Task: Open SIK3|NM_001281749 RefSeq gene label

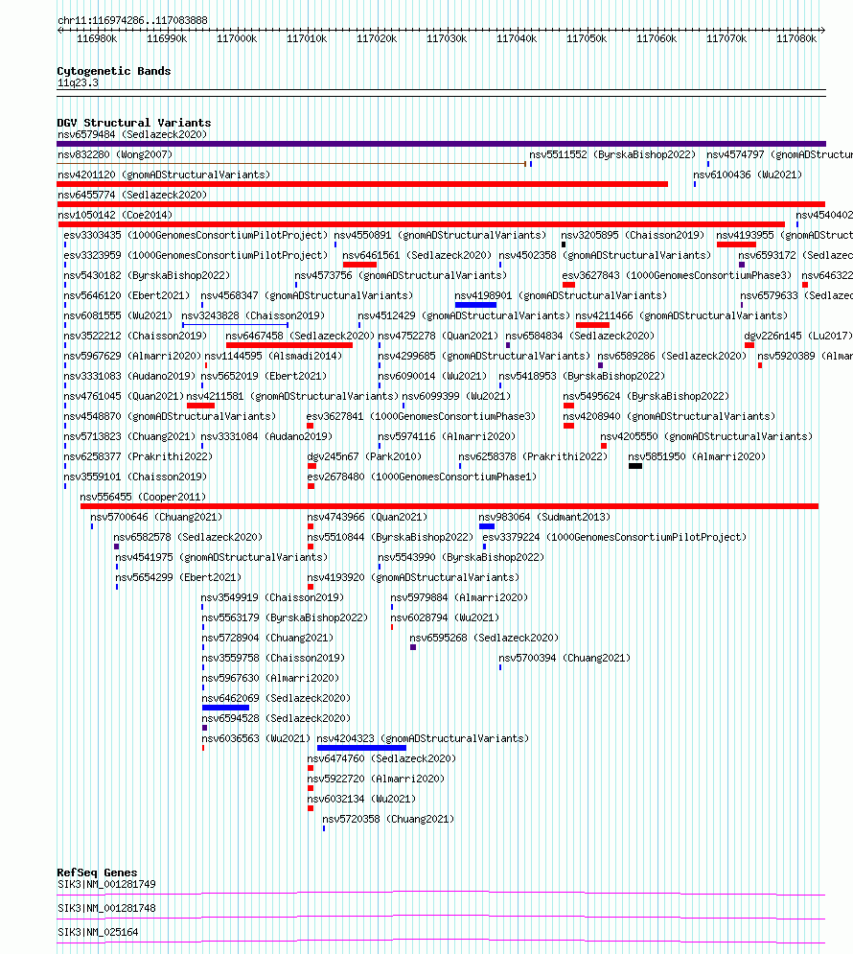Action: tap(106, 885)
